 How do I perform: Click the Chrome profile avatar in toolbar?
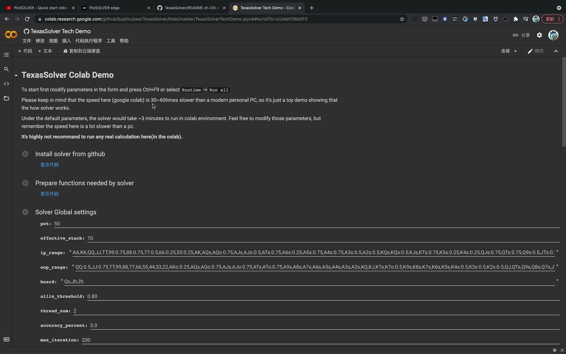click(x=536, y=19)
